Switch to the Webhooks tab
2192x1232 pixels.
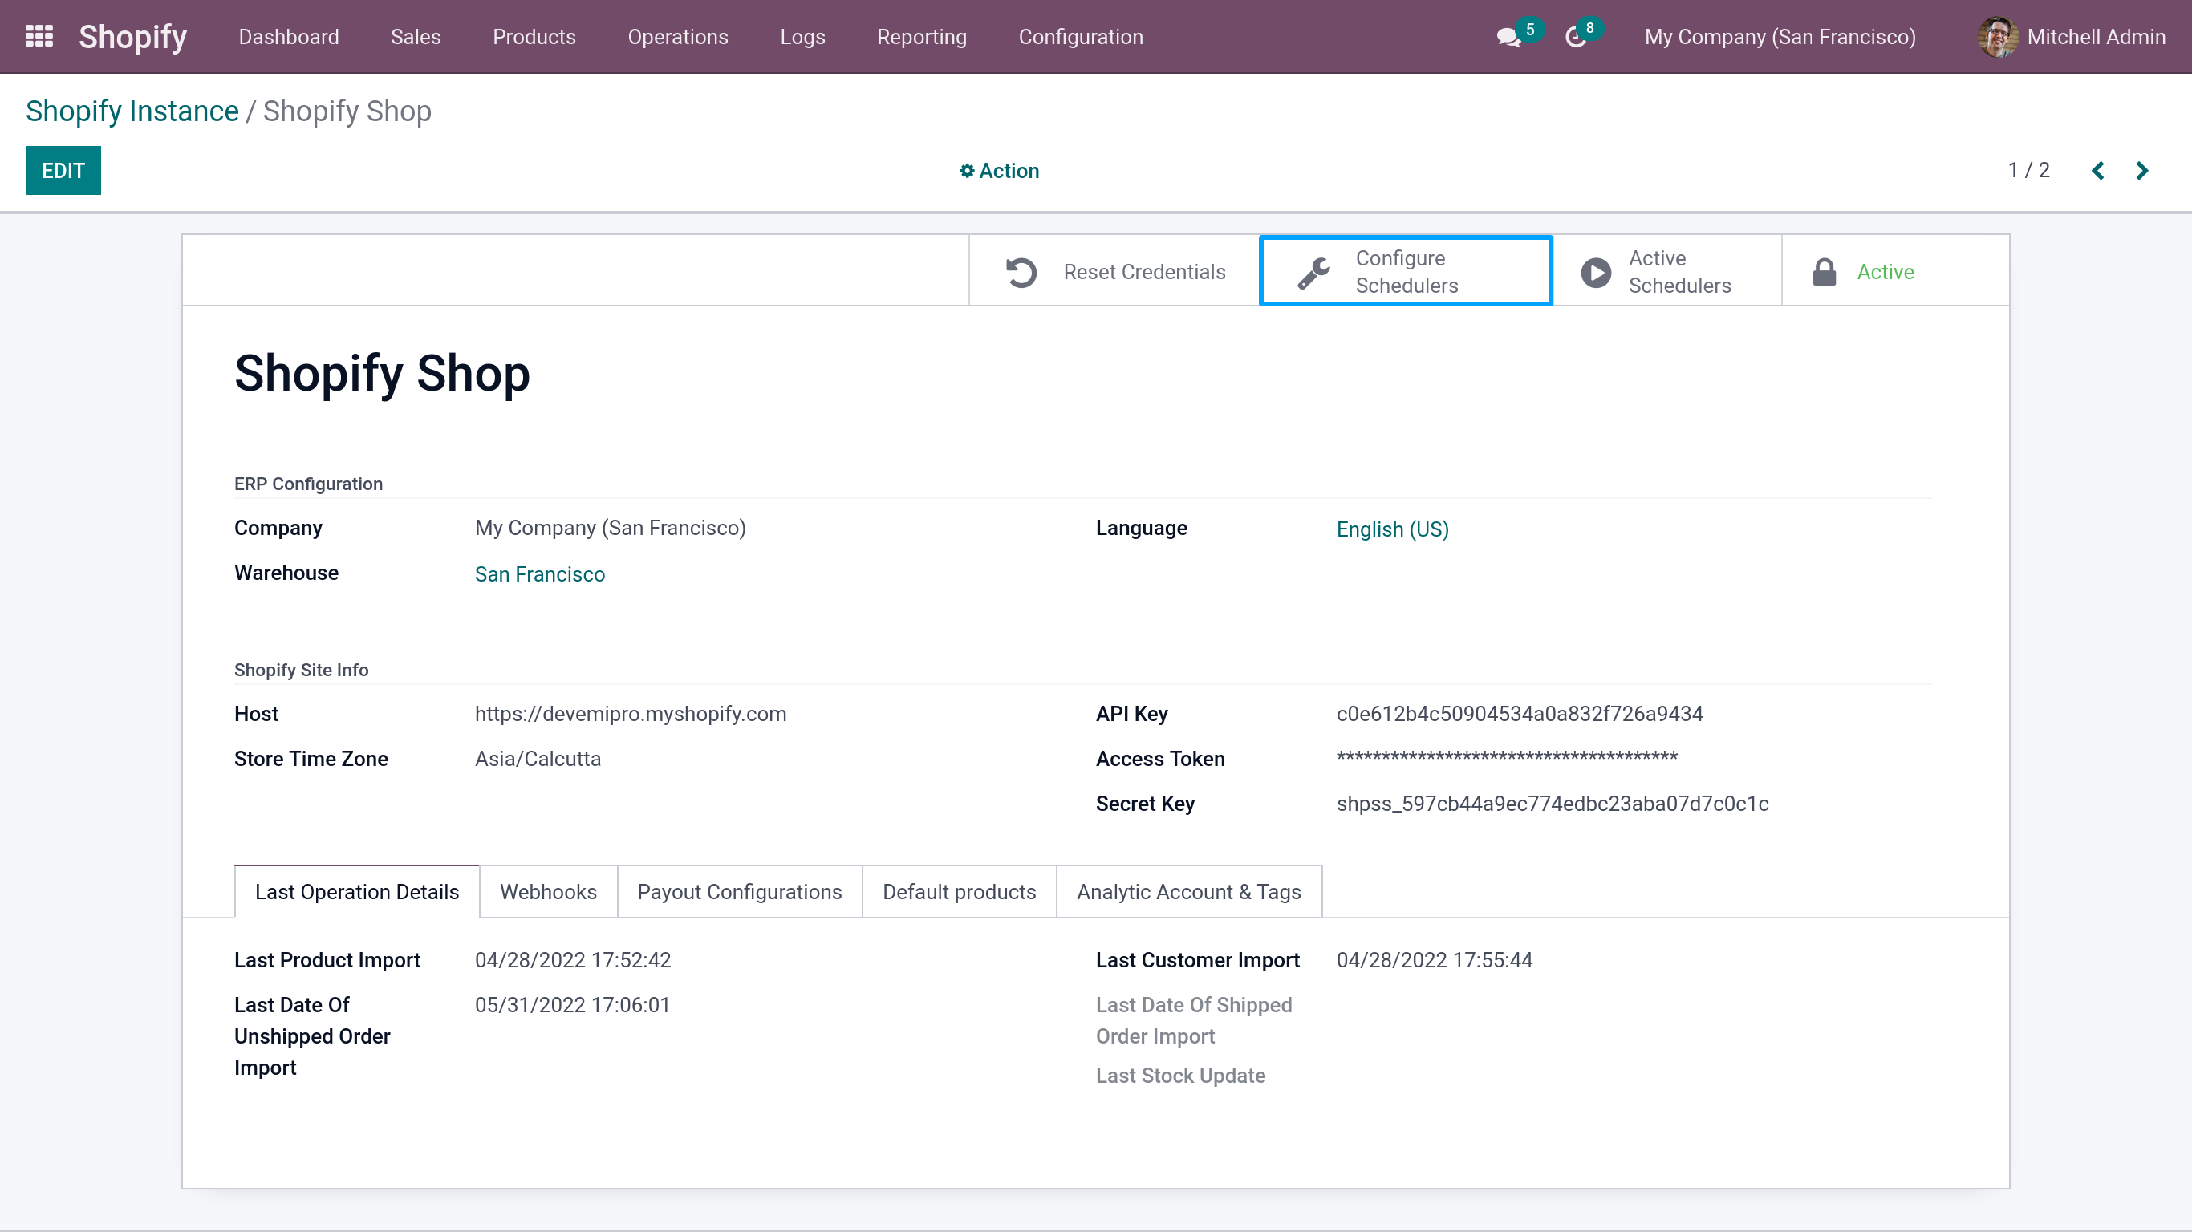tap(548, 892)
